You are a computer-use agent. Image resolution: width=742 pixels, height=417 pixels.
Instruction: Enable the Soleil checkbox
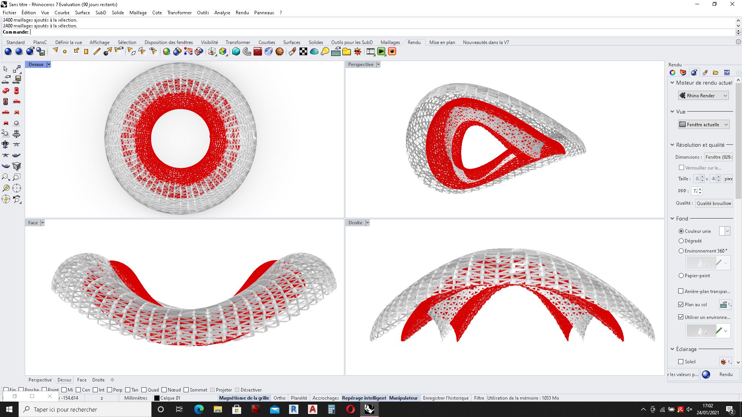coord(681,362)
